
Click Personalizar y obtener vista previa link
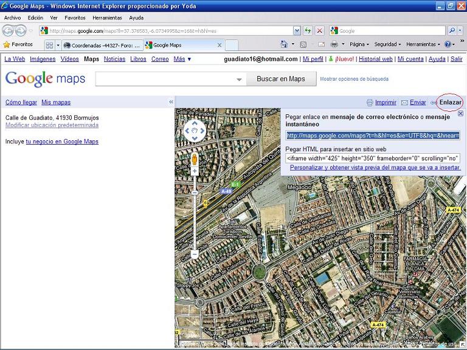click(375, 168)
